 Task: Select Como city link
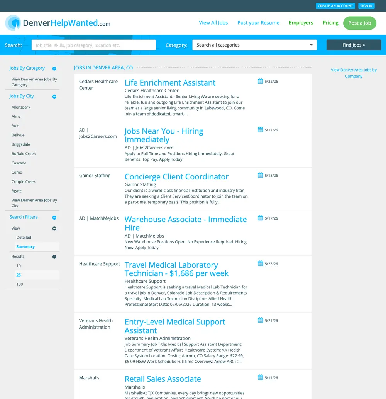click(x=17, y=172)
